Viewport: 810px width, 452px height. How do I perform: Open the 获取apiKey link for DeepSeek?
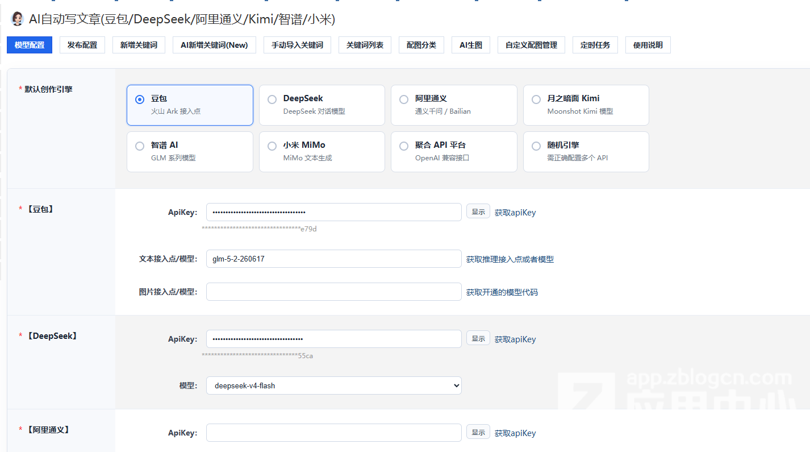[x=515, y=339]
